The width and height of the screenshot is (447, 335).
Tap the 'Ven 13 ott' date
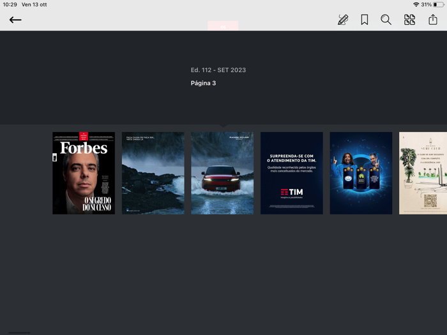(x=34, y=4)
